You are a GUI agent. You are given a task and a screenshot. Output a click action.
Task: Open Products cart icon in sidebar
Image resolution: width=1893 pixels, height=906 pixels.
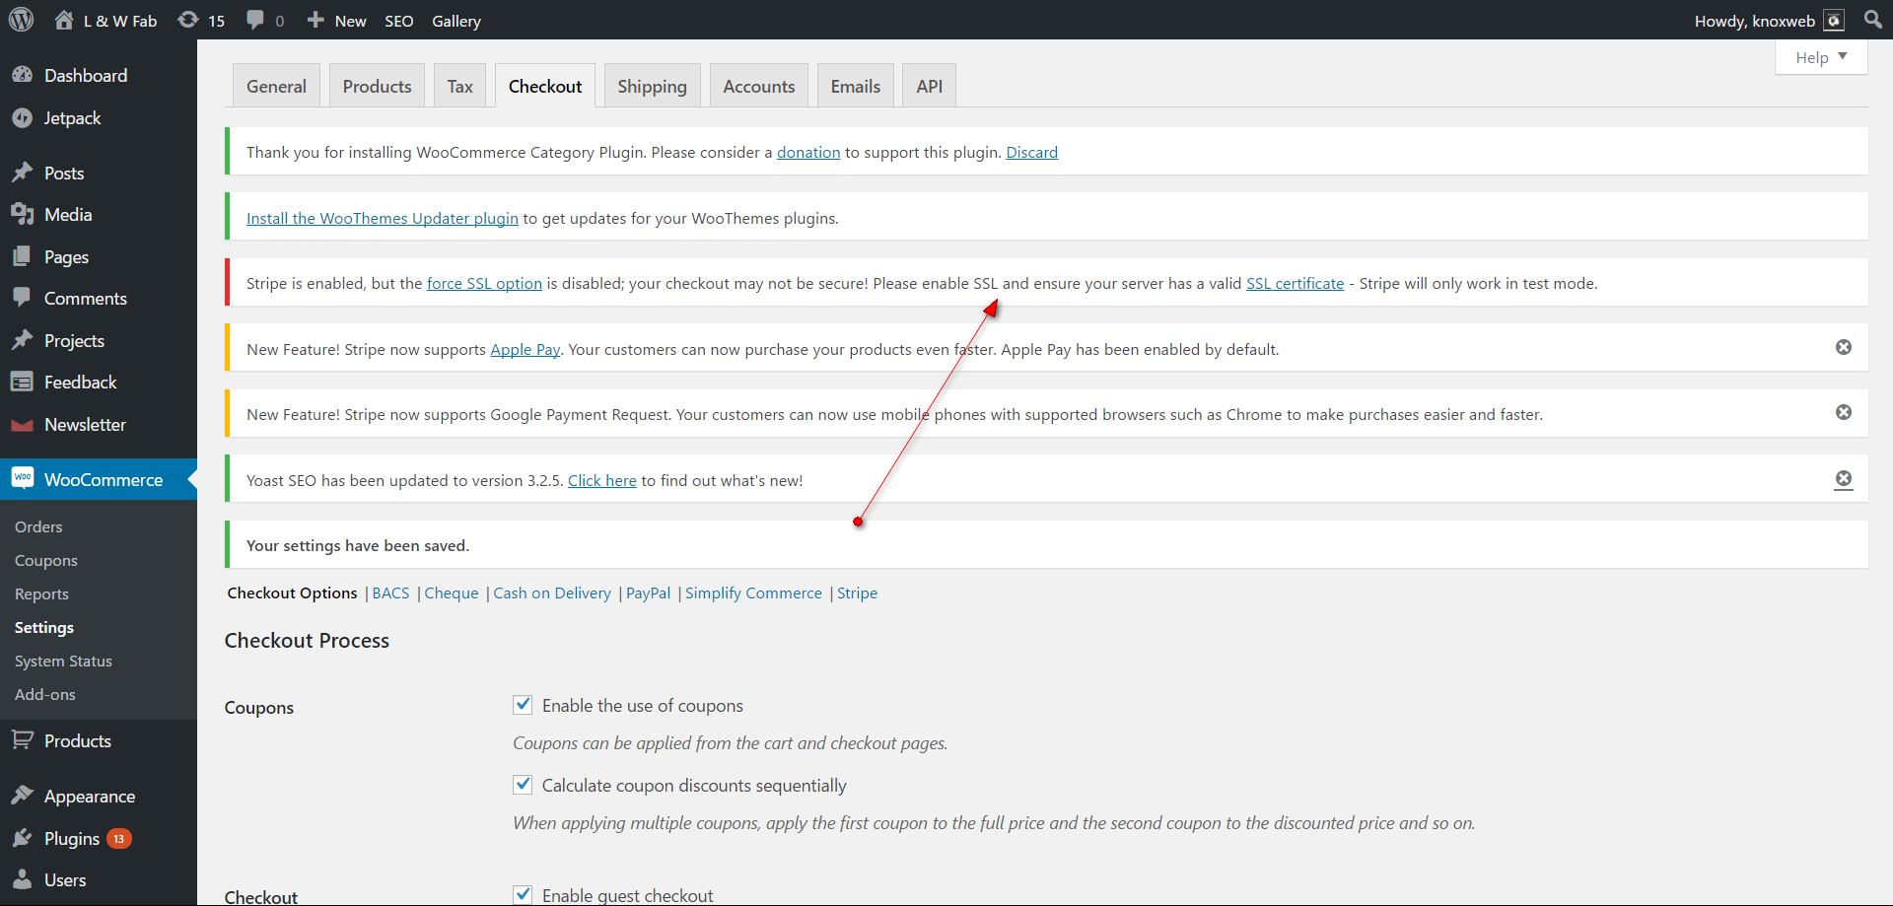pos(23,740)
